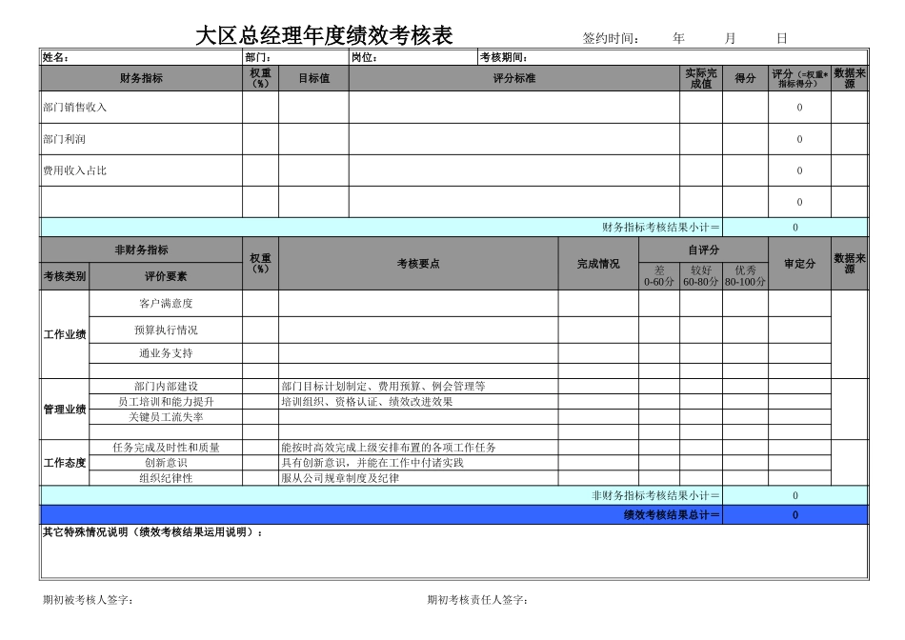The width and height of the screenshot is (905, 640).
Task: Select the 关键员工流失率 cell
Action: coord(166,416)
